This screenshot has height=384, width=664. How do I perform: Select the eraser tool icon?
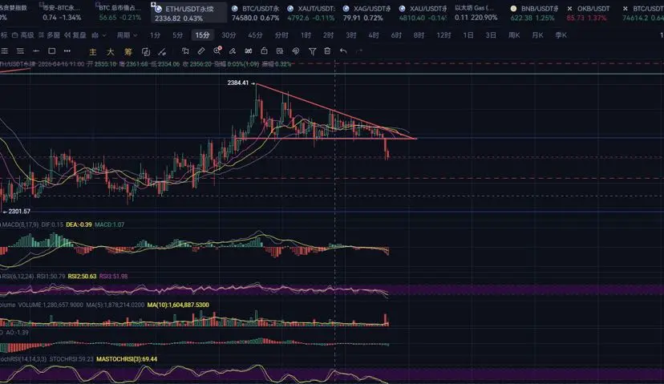point(233,51)
